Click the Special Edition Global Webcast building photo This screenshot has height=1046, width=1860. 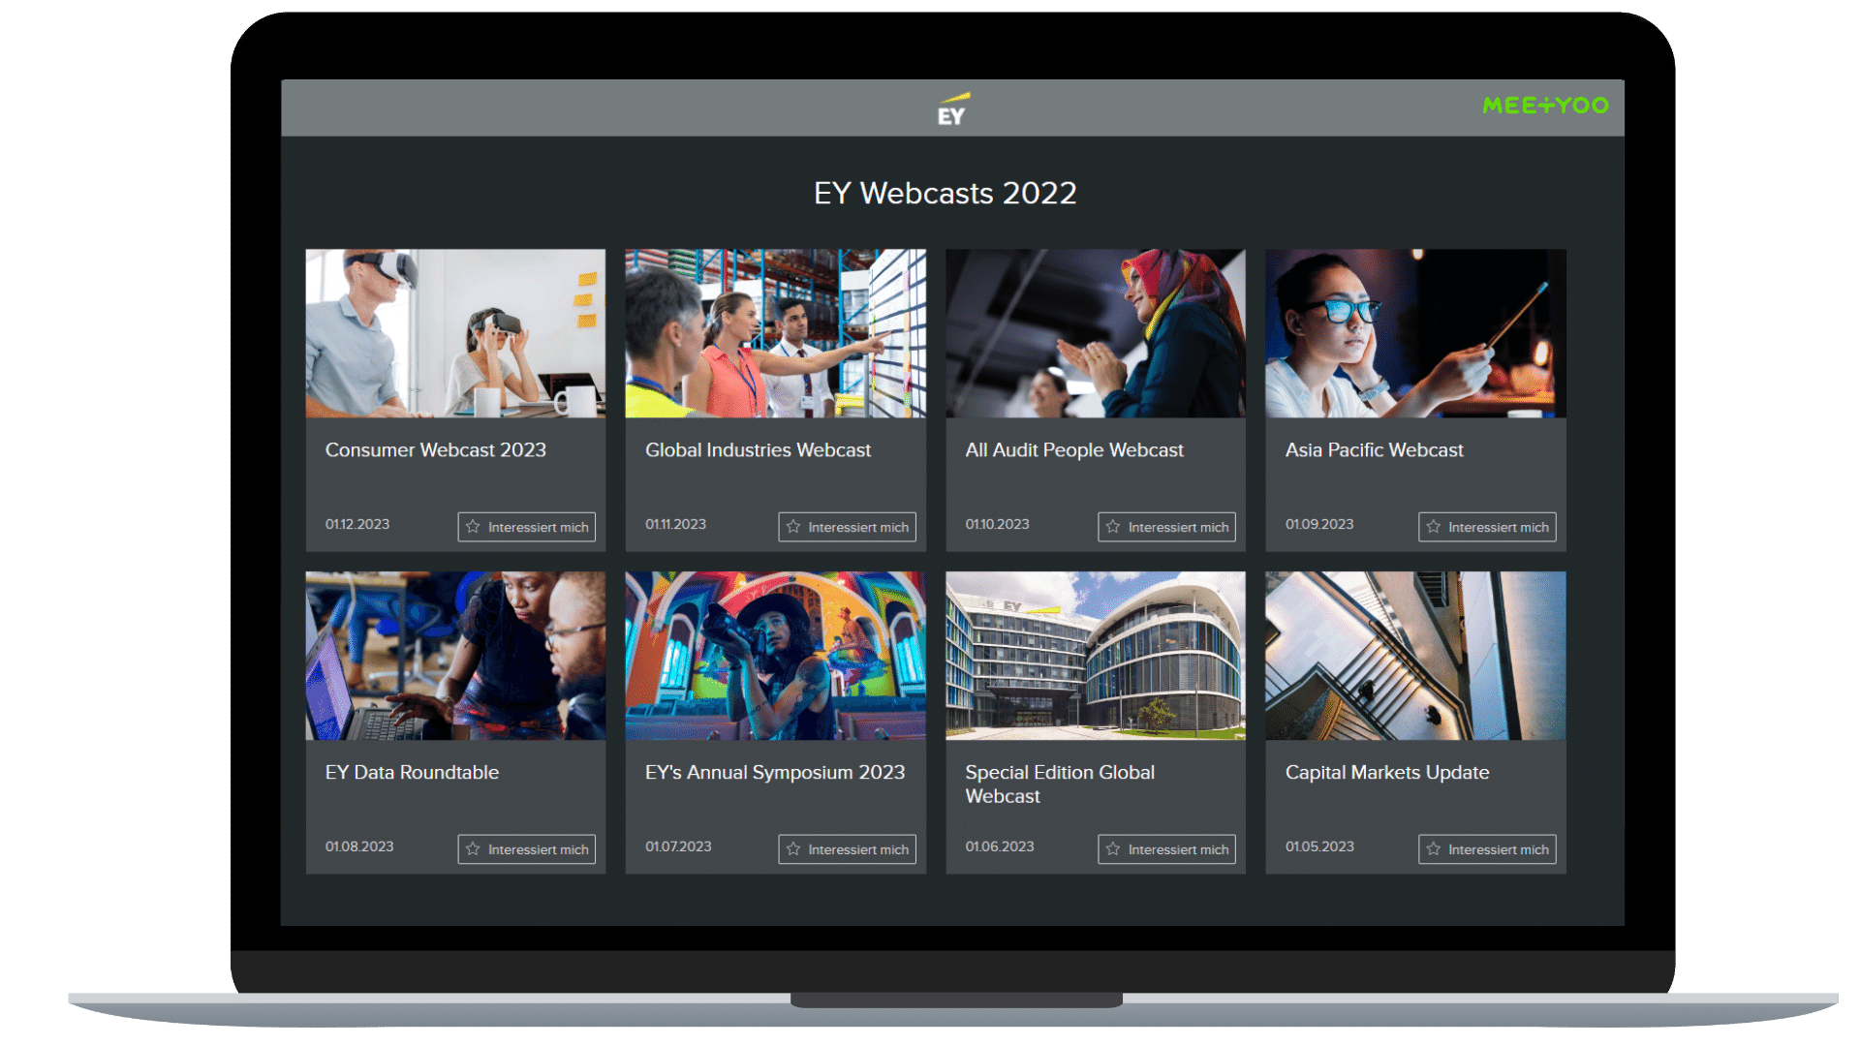coord(1095,655)
